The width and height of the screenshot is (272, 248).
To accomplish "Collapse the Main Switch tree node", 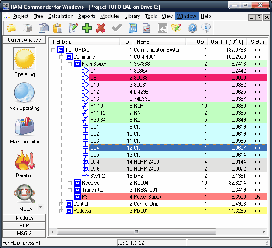I will (x=70, y=64).
